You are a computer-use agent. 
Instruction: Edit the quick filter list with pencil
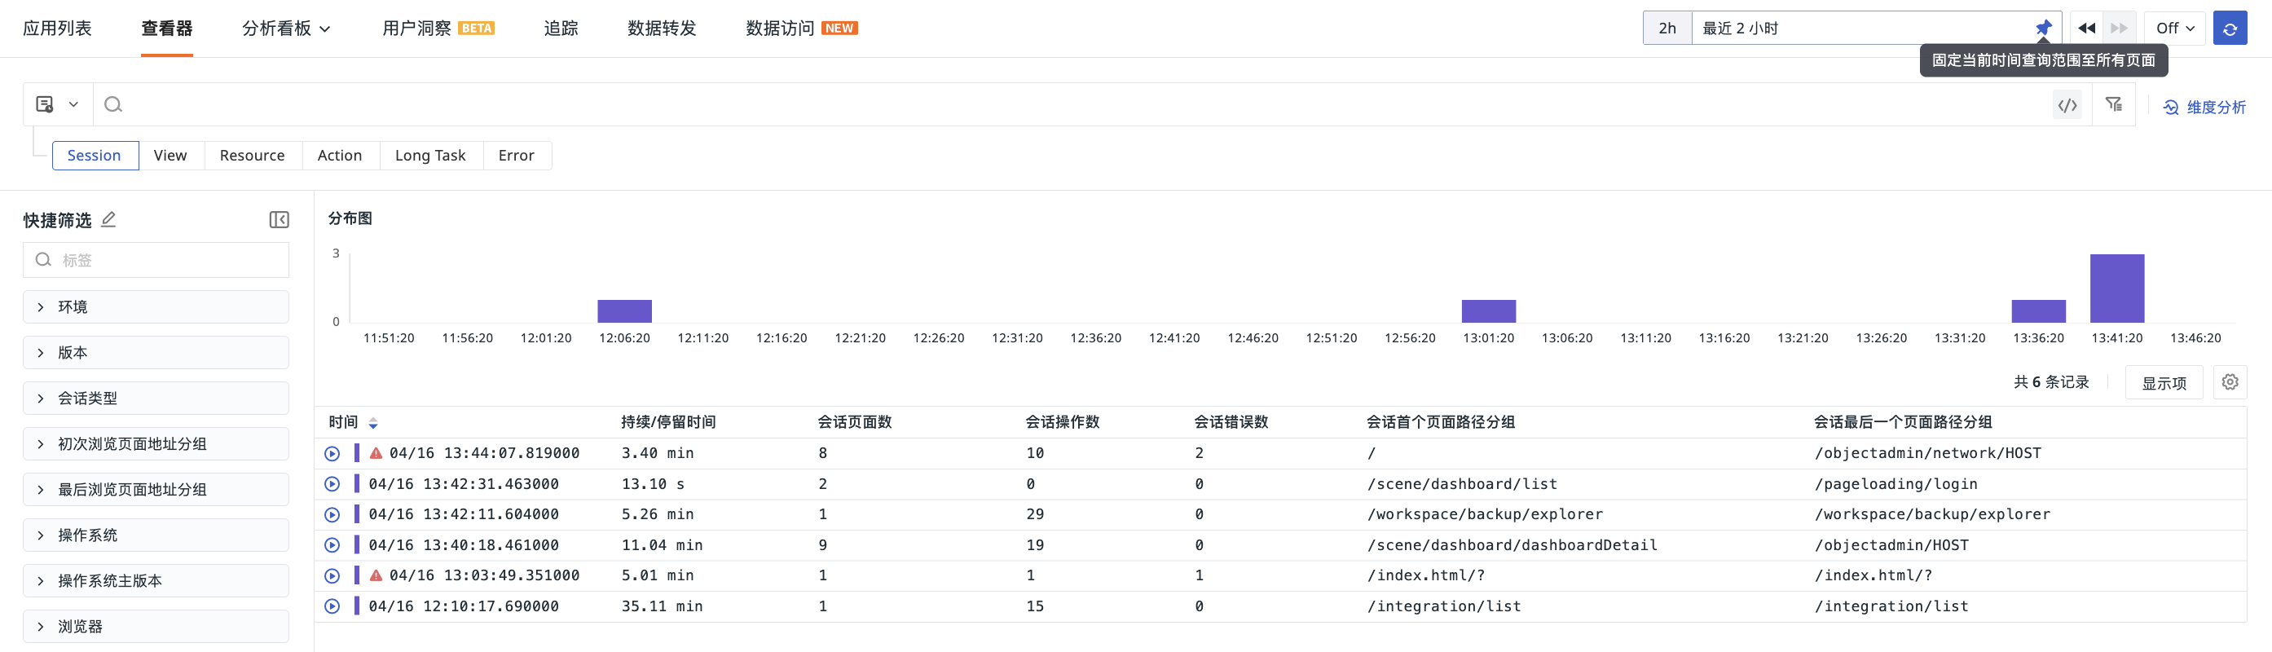(108, 220)
